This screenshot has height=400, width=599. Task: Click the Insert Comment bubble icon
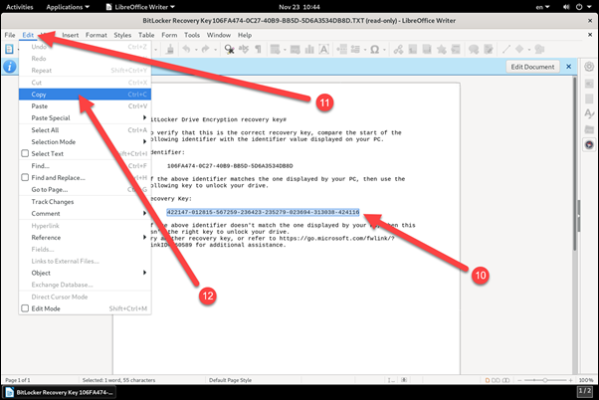[474, 50]
